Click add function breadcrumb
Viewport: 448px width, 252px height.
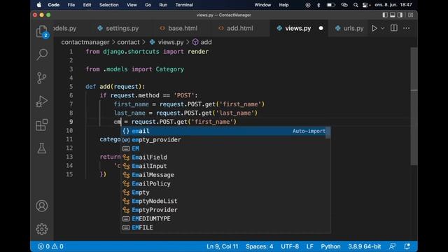click(202, 42)
